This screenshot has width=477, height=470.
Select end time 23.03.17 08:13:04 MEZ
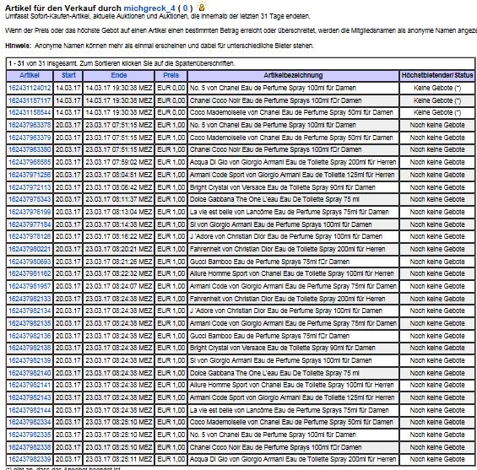pos(119,212)
